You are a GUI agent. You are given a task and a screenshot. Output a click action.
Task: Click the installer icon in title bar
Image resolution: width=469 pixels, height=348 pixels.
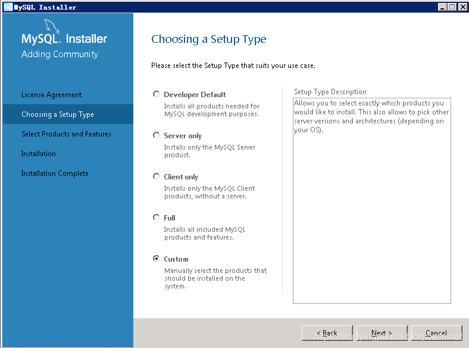[x=8, y=7]
